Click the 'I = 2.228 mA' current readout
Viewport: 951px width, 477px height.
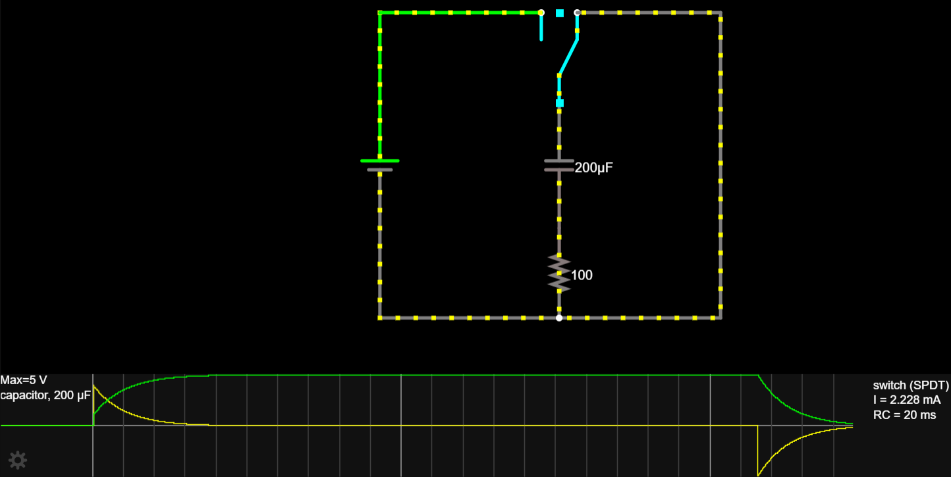[906, 400]
